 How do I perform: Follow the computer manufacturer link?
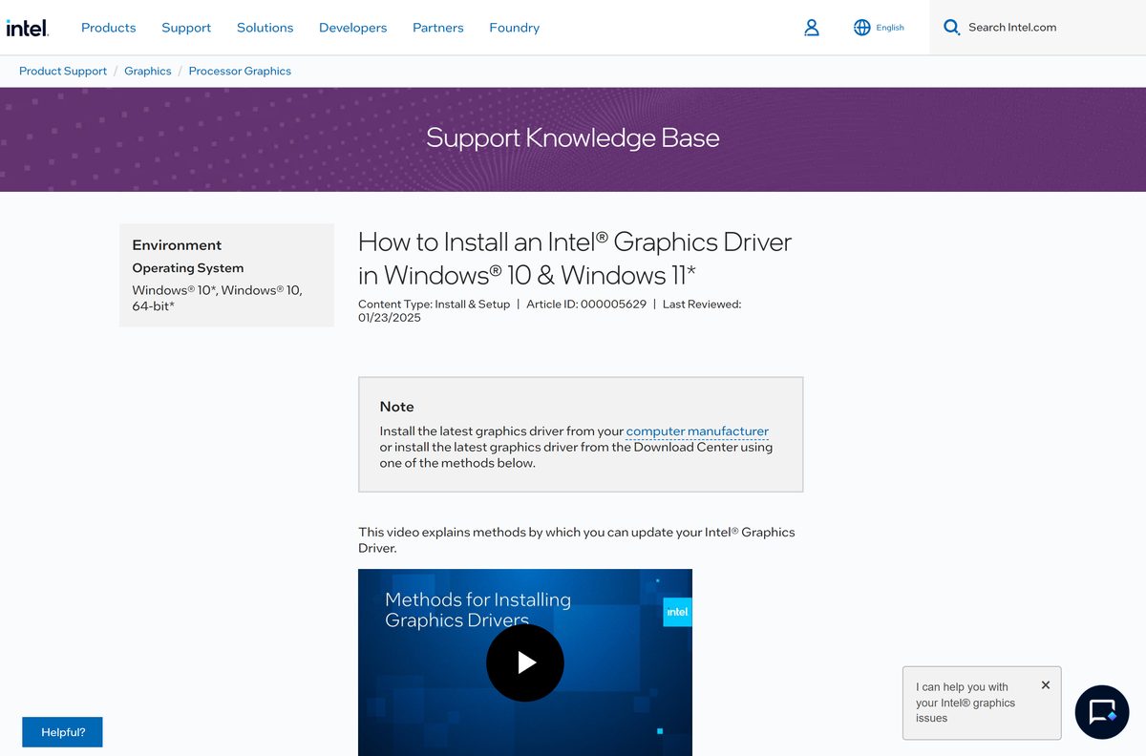[697, 431]
